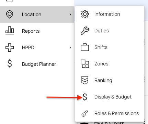
Task: Open Roles & Permissions
Action: (x=110, y=113)
